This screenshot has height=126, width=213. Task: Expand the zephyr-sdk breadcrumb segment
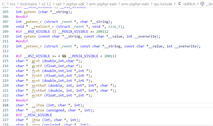[x=75, y=4]
